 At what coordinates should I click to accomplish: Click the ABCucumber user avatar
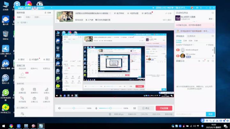(x=183, y=56)
